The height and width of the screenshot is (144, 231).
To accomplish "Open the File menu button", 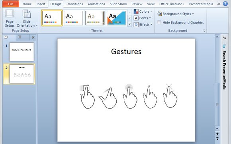I will coord(11,4).
